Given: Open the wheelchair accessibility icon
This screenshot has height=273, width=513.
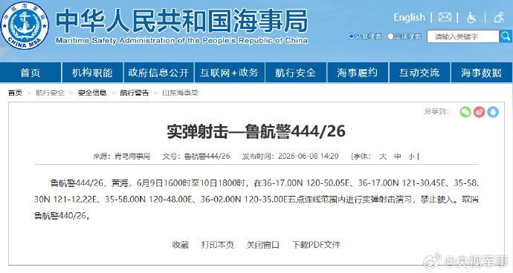Looking at the screenshot, I should (x=471, y=18).
